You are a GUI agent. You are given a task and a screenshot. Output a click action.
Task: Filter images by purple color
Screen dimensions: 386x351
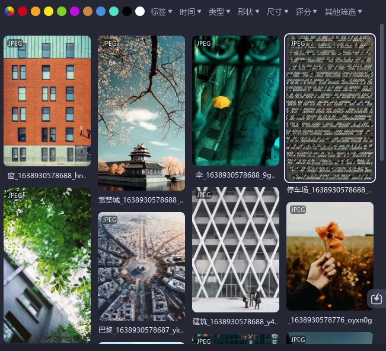pyautogui.click(x=75, y=11)
